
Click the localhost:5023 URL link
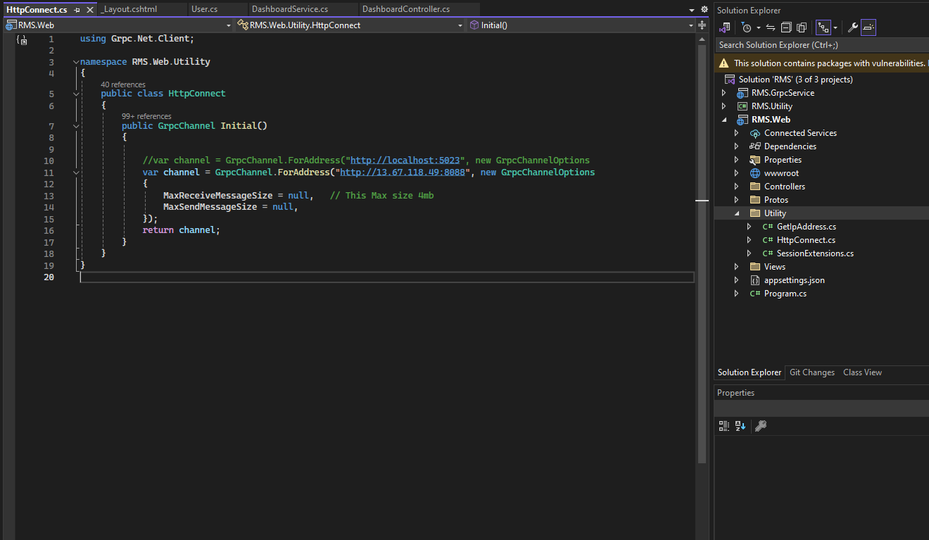coord(405,161)
